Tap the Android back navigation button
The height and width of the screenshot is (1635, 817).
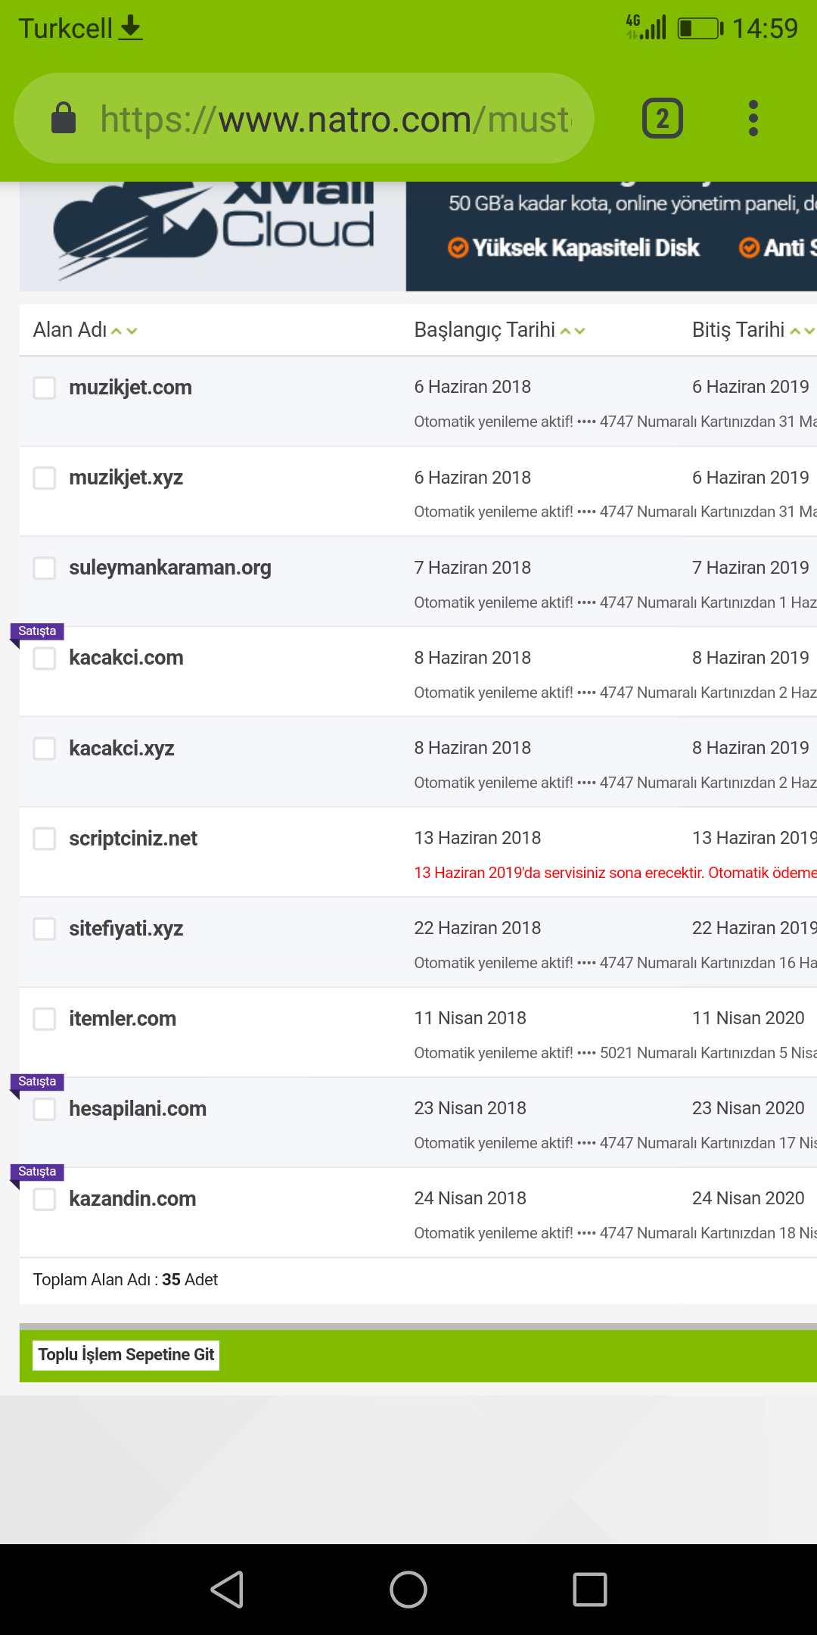pos(227,1589)
